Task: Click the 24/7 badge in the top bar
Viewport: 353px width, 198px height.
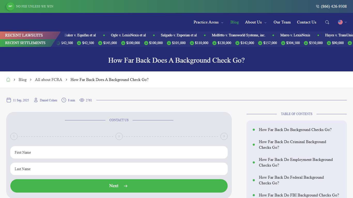Action: (x=10, y=6)
